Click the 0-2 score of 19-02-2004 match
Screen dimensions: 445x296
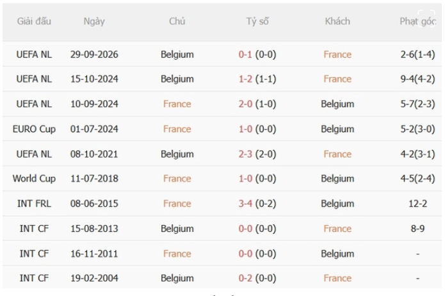tap(245, 278)
